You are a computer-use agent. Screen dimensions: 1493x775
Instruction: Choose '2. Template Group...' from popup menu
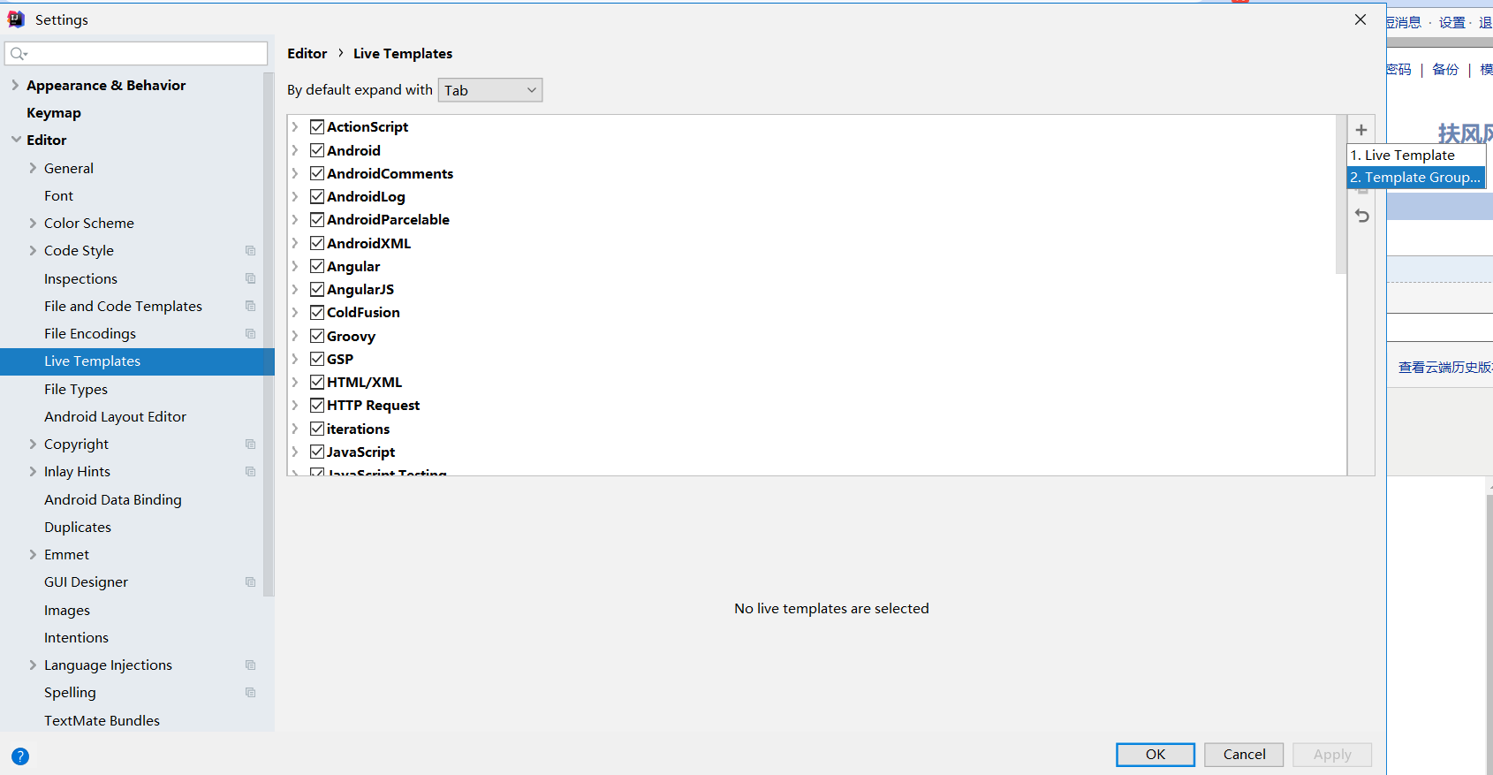tap(1415, 178)
